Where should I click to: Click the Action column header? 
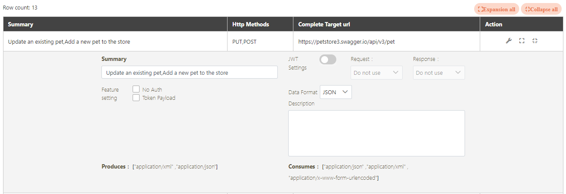(494, 24)
